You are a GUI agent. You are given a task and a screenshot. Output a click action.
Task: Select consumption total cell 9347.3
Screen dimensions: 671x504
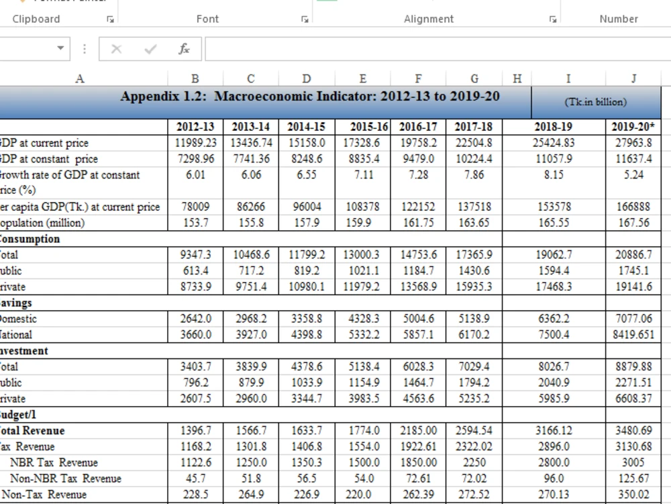coord(195,255)
